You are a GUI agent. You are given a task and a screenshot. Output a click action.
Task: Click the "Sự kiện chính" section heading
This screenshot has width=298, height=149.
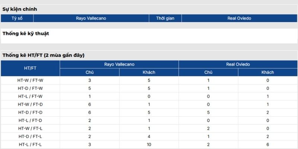tap(20, 9)
